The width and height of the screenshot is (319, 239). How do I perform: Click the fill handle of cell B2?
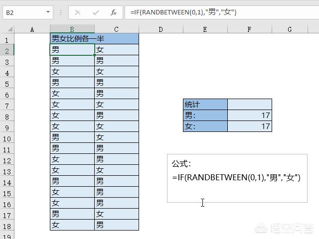point(94,55)
